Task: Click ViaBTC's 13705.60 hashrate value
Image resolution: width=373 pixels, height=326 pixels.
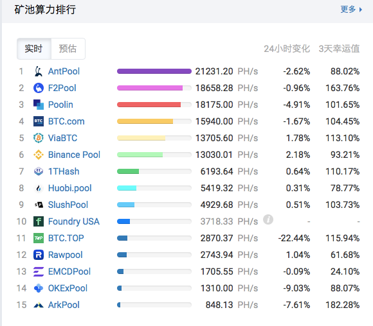Action: (214, 138)
